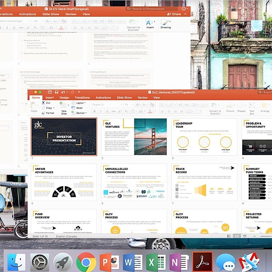Toggle Strikethrough abc in GLC_Ventures ribbon
The image size is (272, 272).
coord(113,111)
